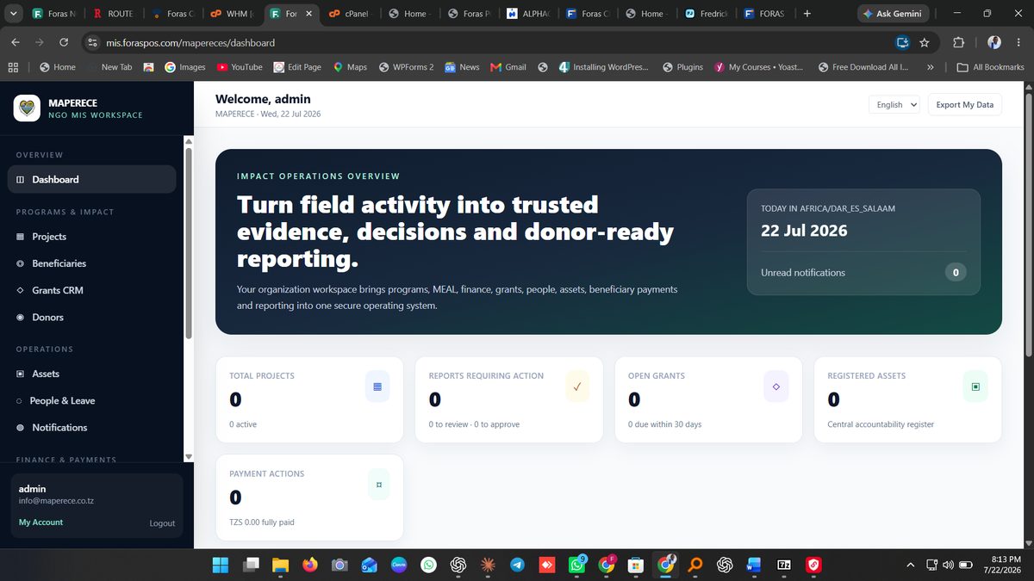Open the My Account link
1034x581 pixels.
pos(40,522)
